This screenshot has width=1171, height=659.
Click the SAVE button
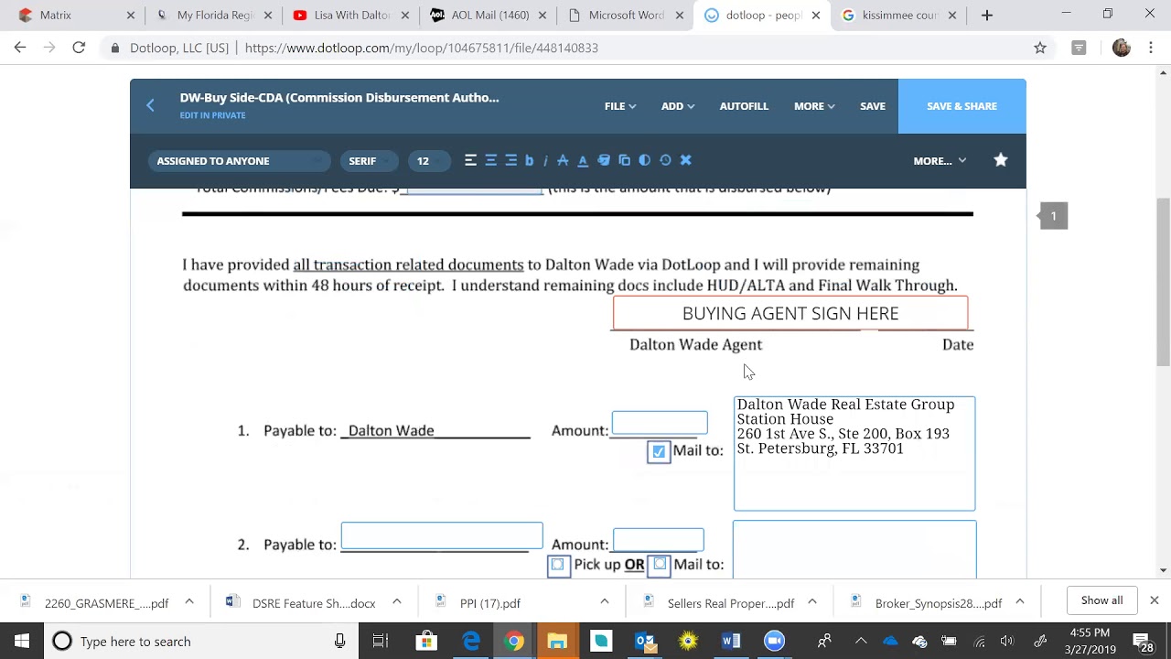873,106
